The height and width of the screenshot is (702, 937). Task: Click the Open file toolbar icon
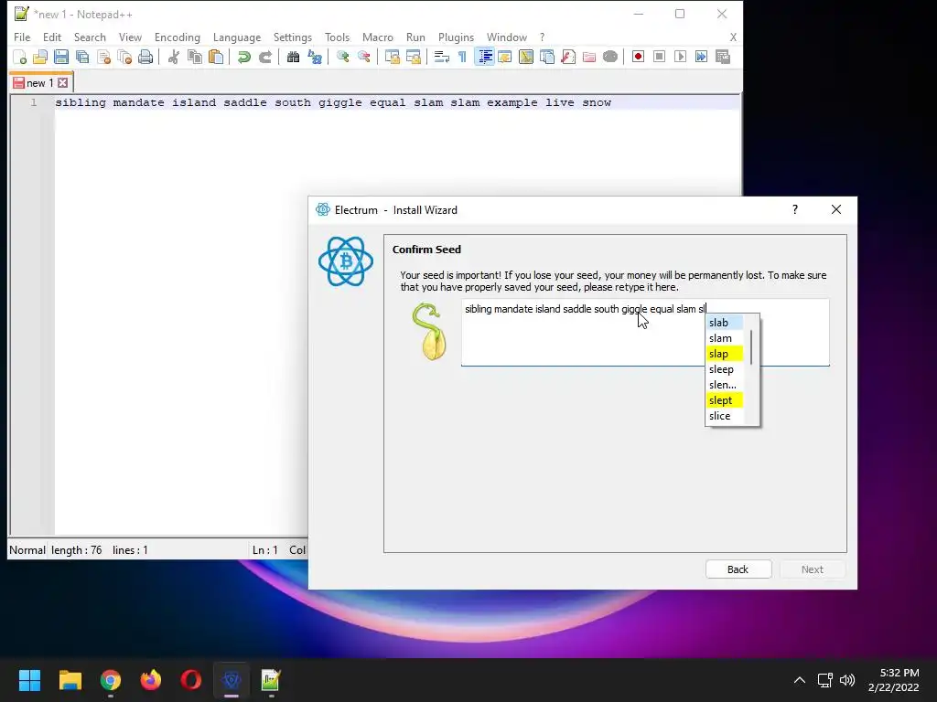(40, 57)
